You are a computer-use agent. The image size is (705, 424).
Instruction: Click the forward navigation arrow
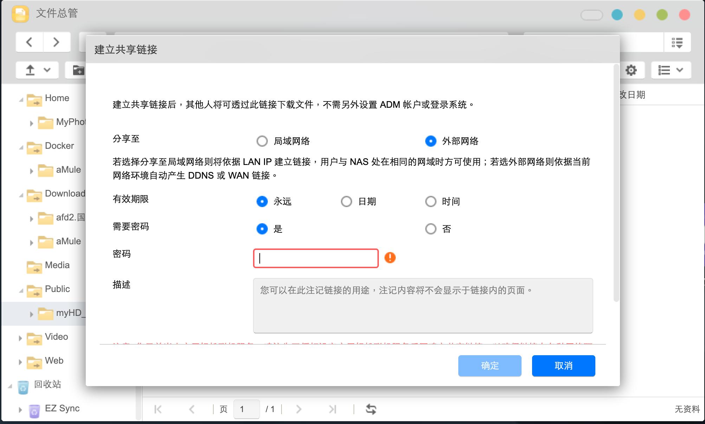point(57,42)
